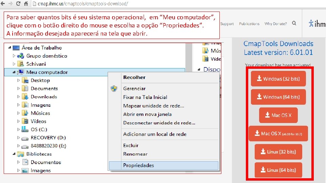
Task: Open the Support link
Action: pyautogui.click(x=227, y=24)
